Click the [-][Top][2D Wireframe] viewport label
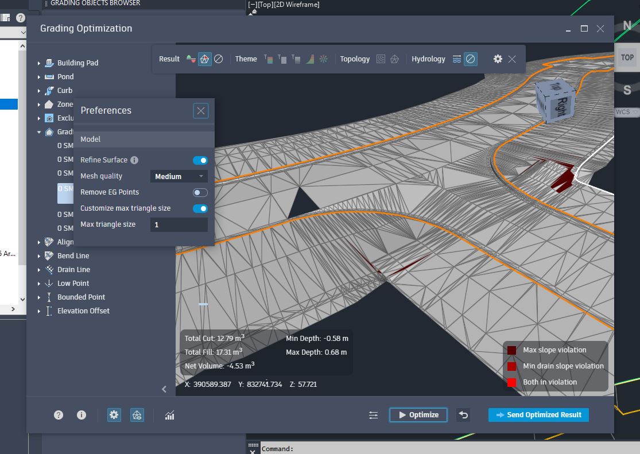This screenshot has height=454, width=640. point(284,5)
